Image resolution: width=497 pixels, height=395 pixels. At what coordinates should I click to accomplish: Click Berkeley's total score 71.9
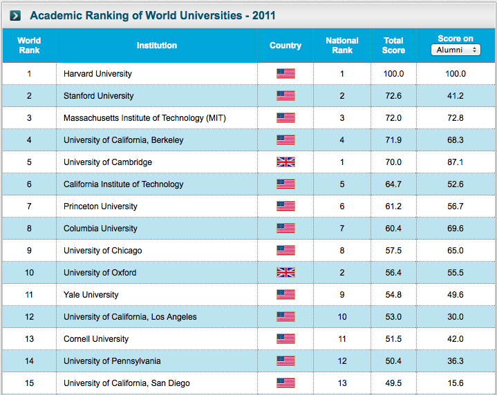[393, 139]
